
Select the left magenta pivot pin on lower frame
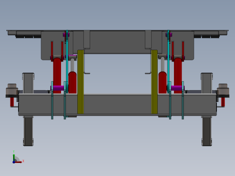tap(58, 88)
